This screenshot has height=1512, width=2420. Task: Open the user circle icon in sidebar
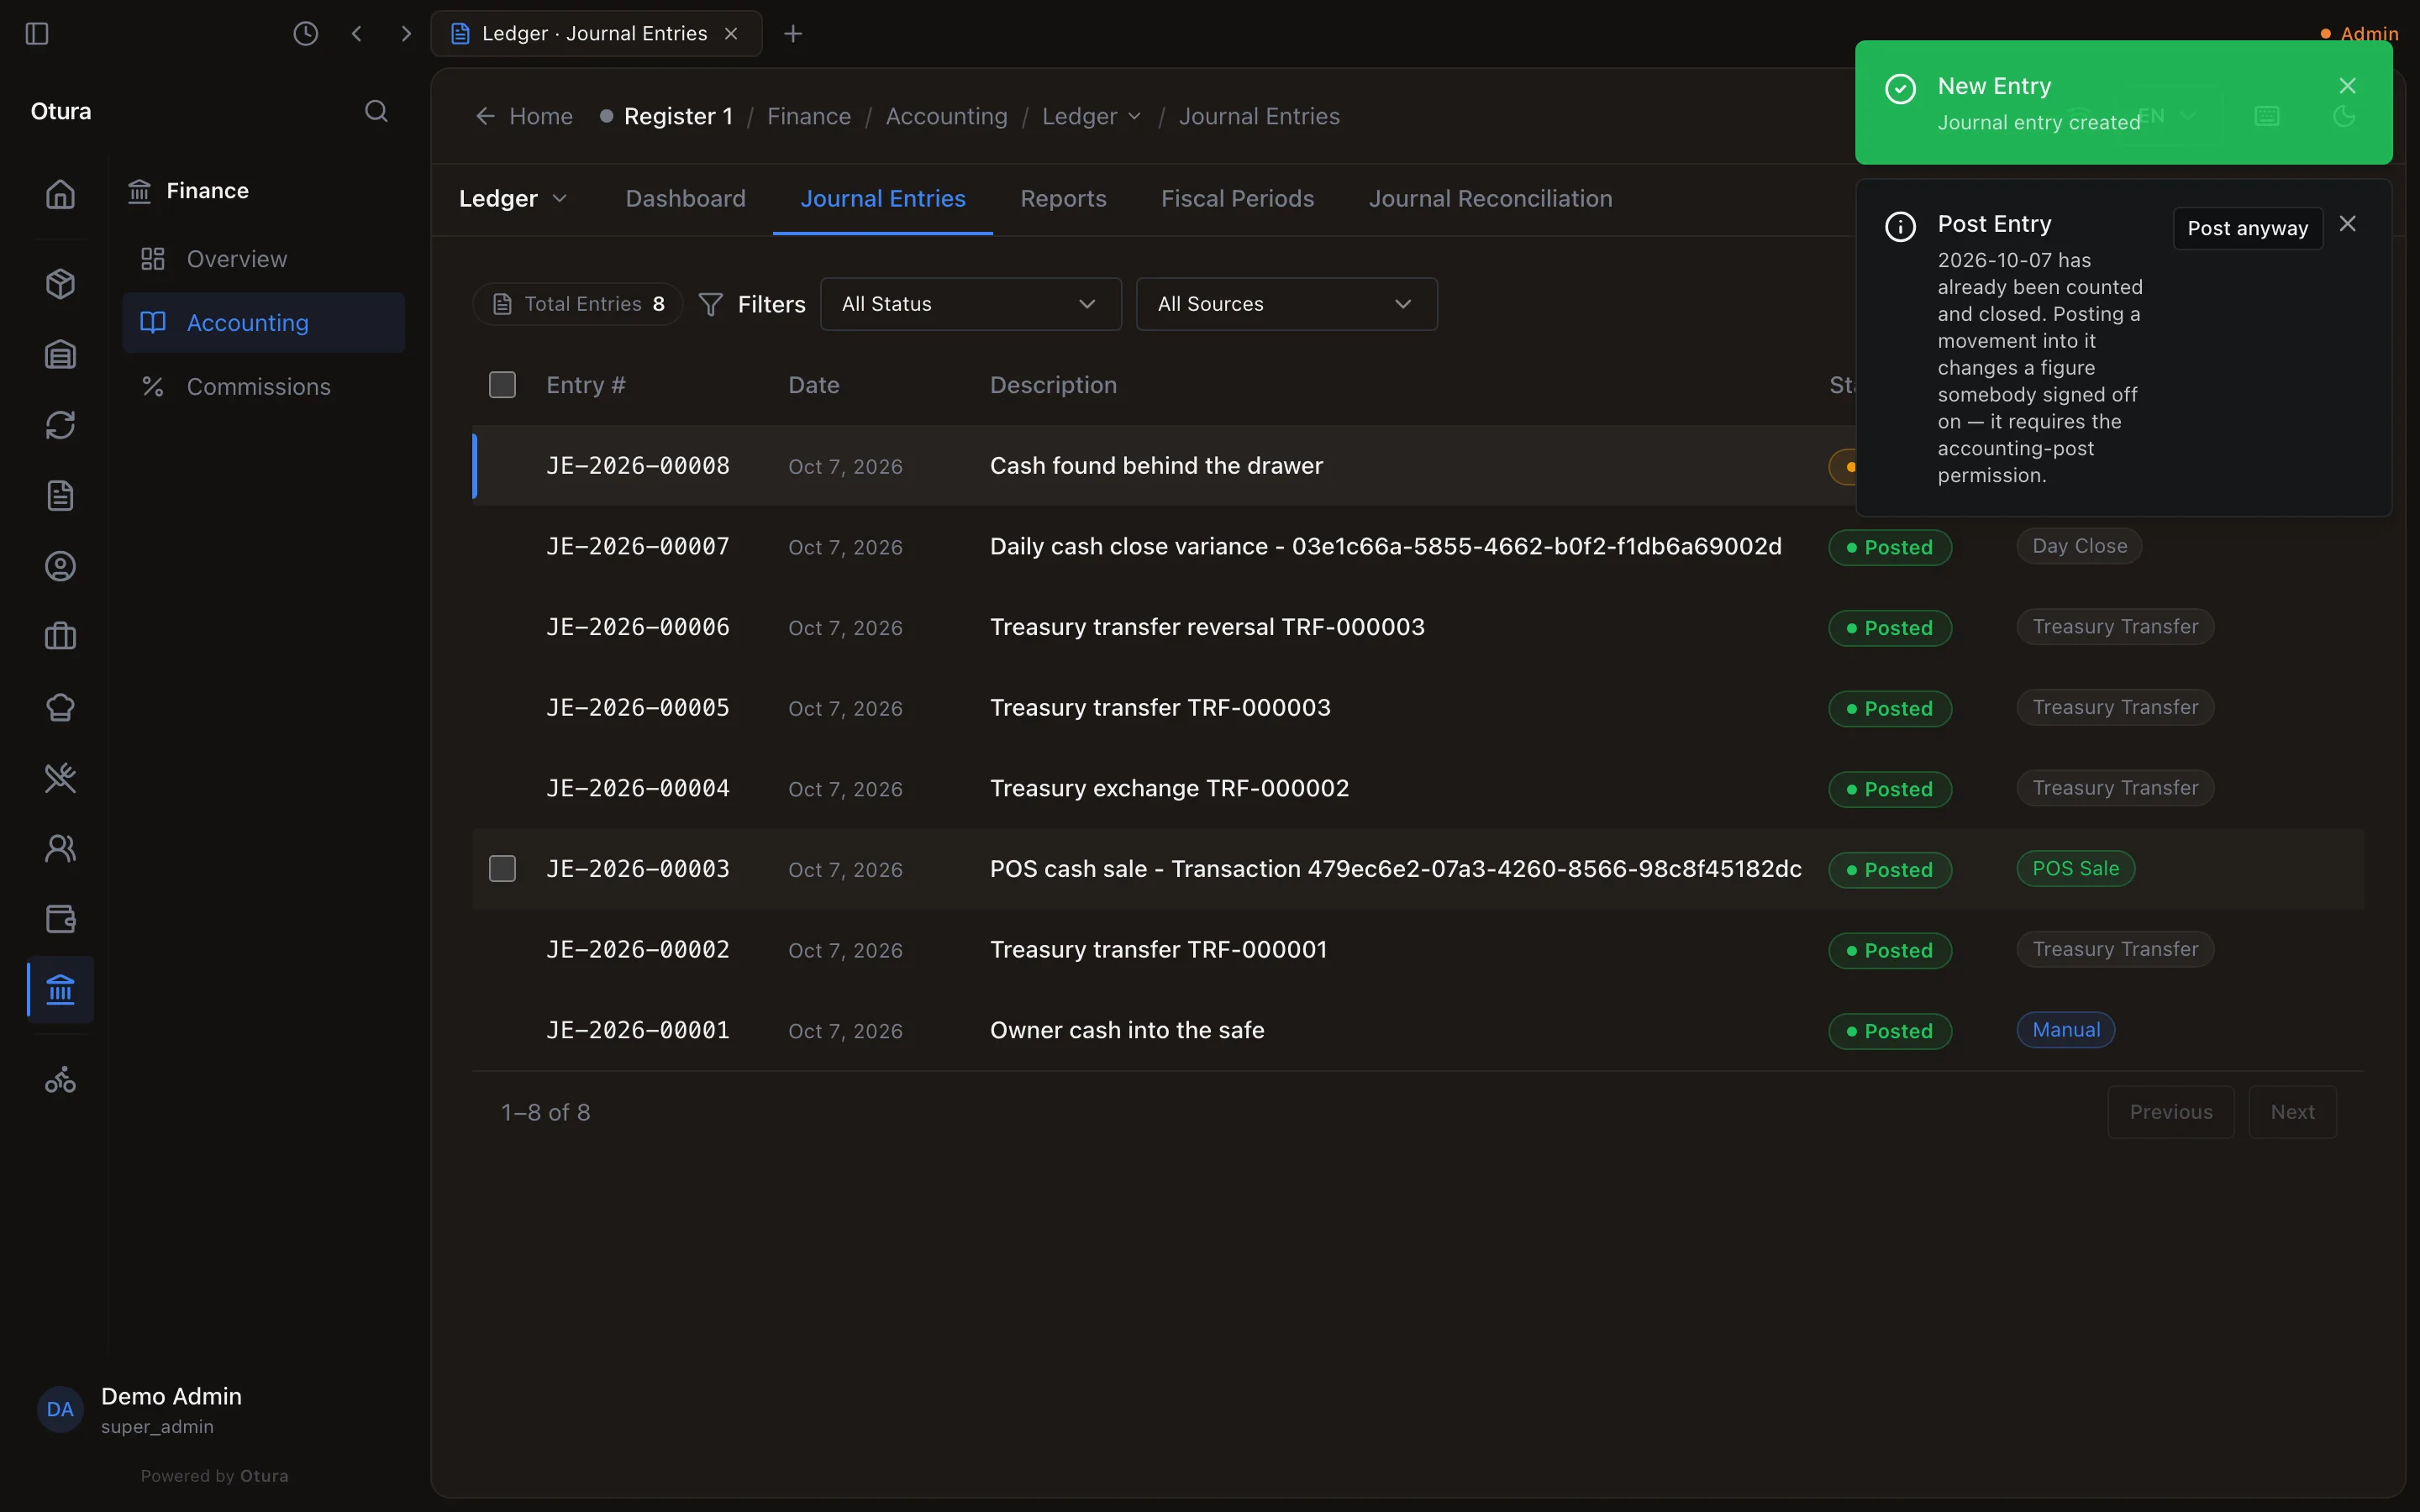[60, 566]
